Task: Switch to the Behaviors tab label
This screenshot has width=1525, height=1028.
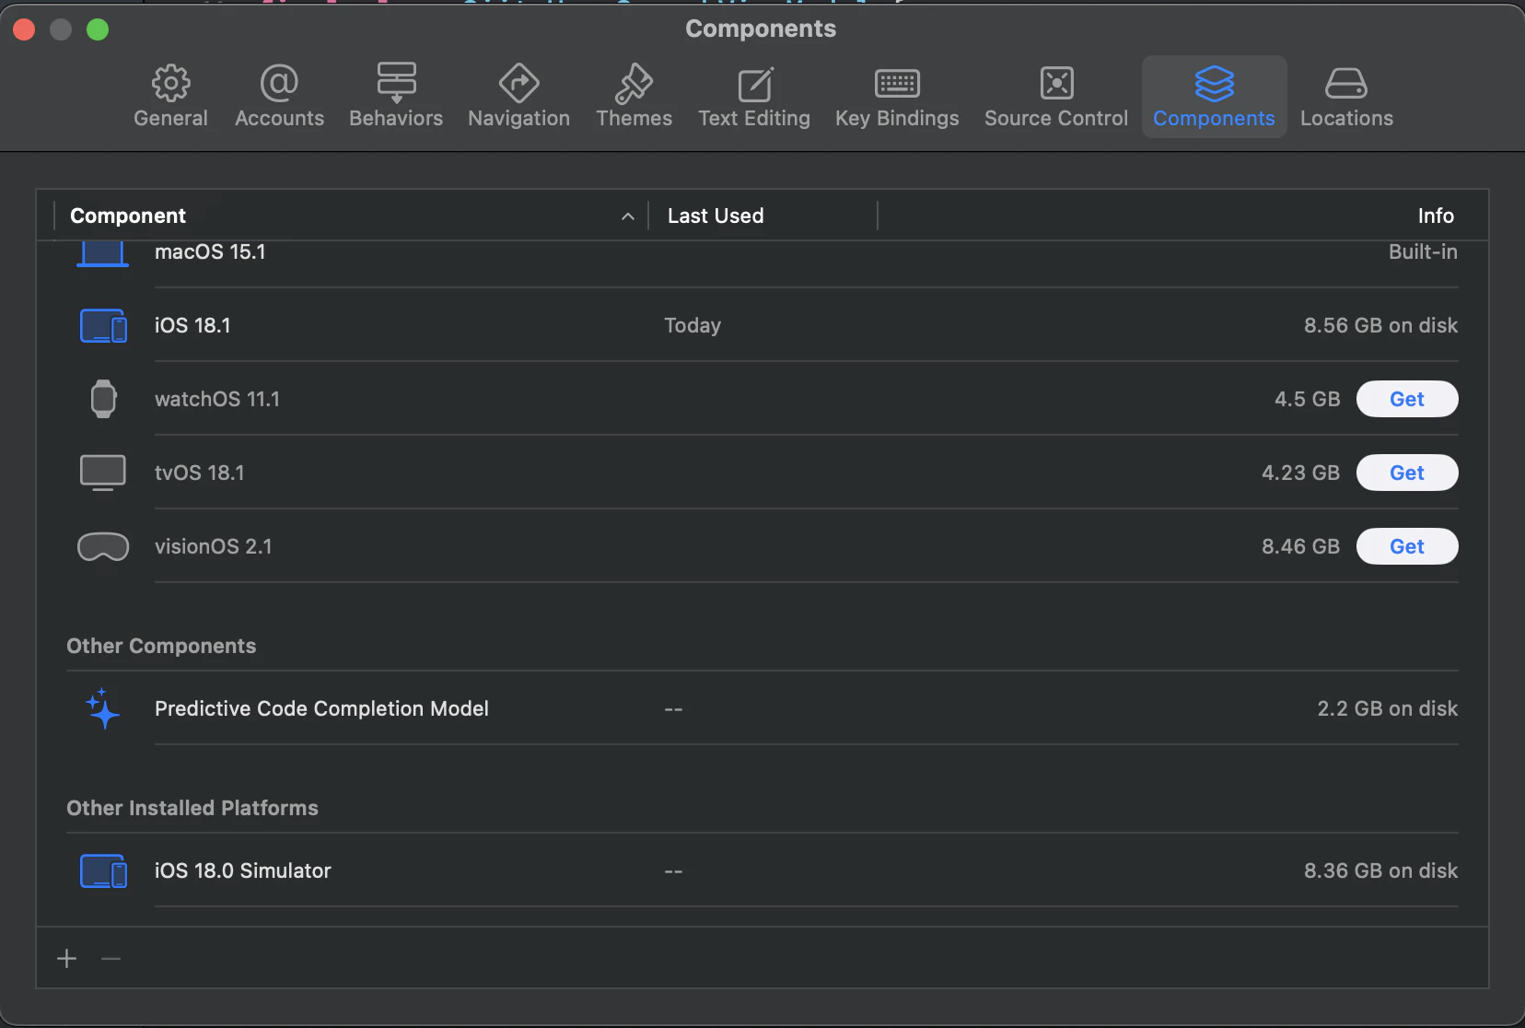Action: click(x=396, y=119)
